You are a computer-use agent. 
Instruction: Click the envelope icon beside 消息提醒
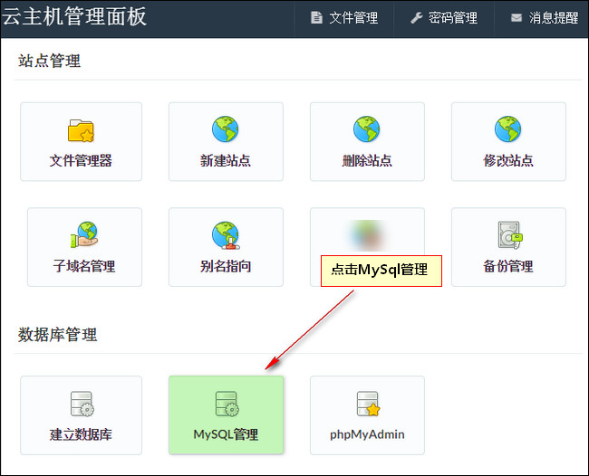coord(517,18)
